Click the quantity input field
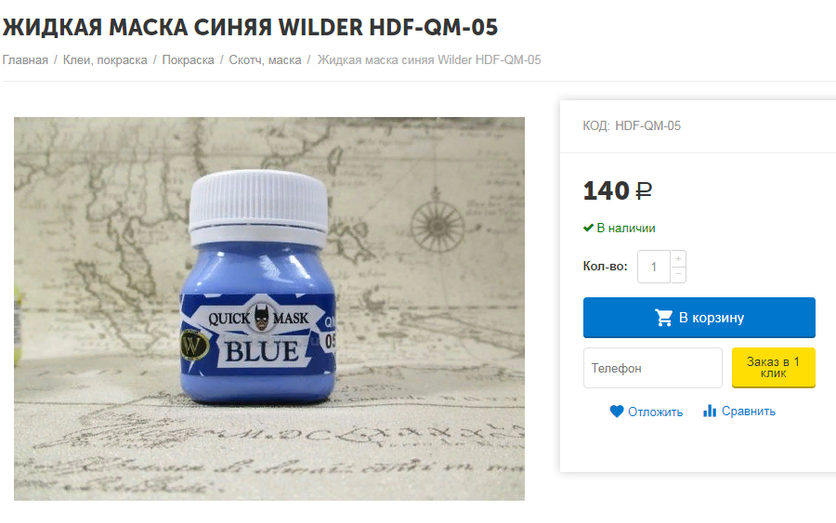 pyautogui.click(x=654, y=267)
